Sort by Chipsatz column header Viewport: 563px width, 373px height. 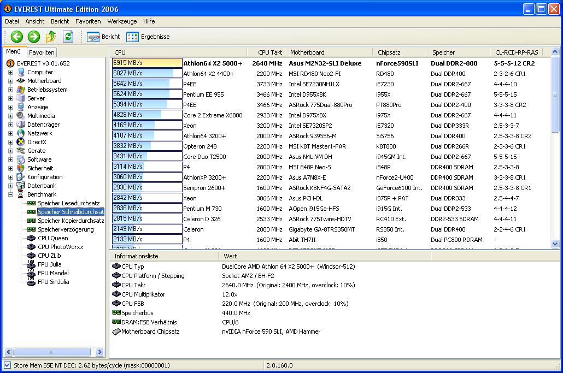pos(400,52)
